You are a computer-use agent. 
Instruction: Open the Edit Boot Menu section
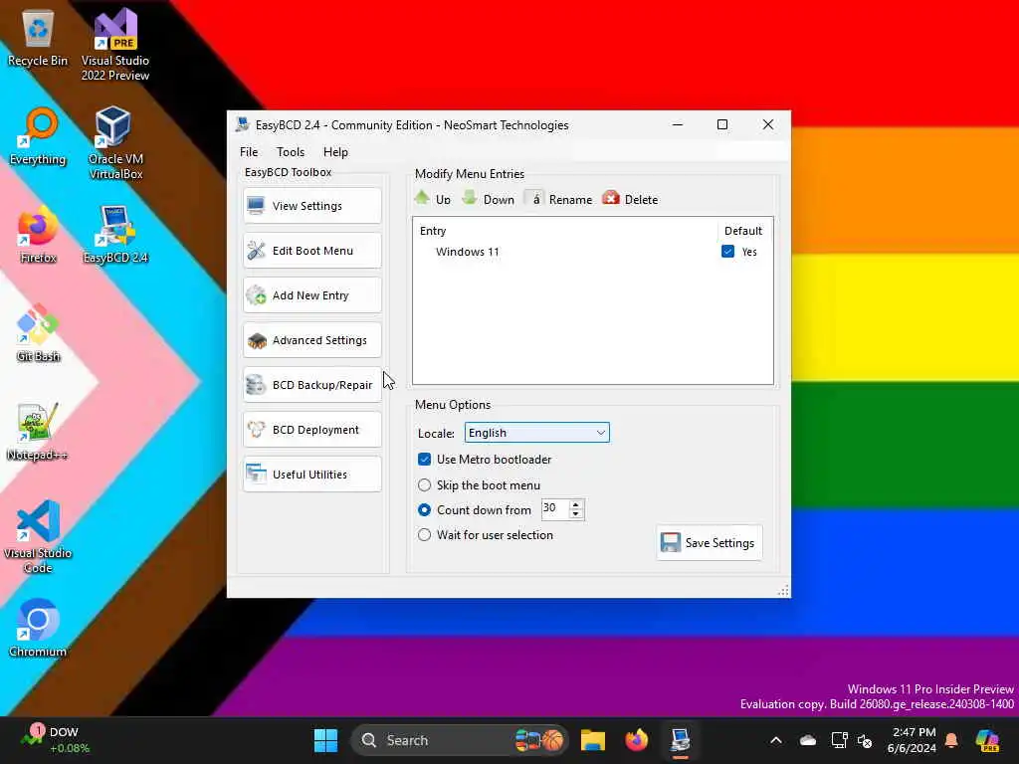point(311,251)
